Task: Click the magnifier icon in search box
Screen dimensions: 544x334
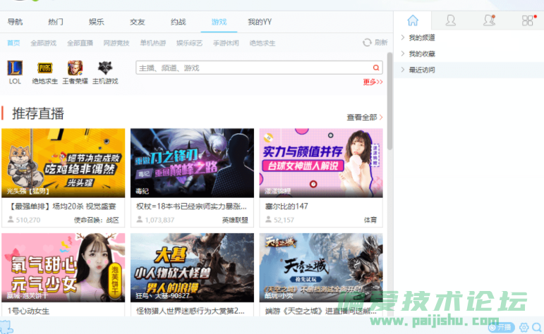Action: 376,68
